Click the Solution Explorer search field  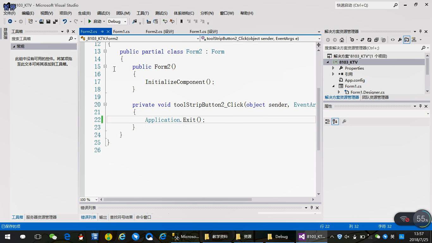click(x=372, y=48)
